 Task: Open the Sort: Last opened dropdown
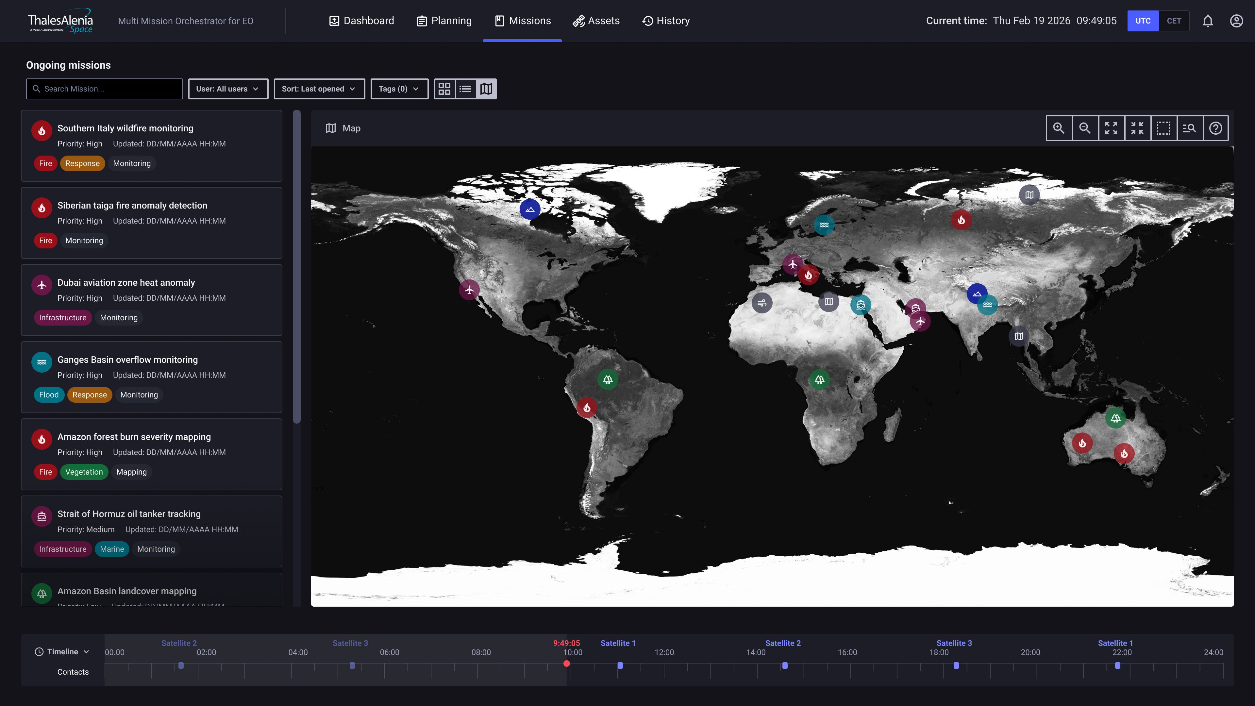coord(319,89)
